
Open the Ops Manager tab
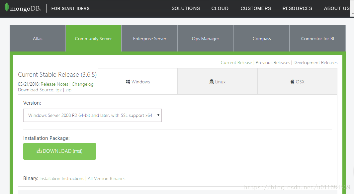(206, 39)
